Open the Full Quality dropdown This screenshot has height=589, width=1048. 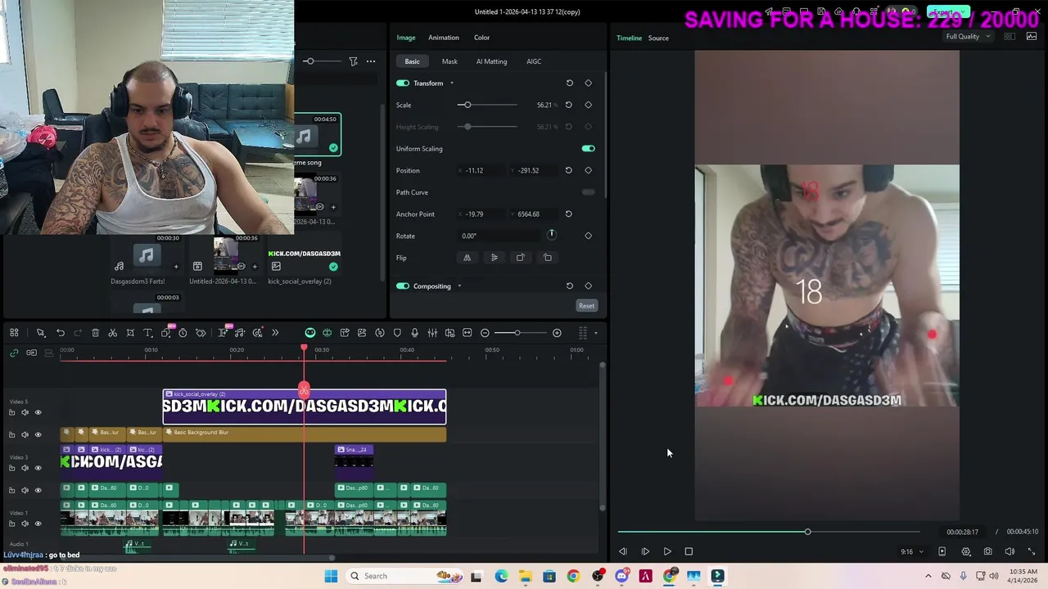point(968,37)
